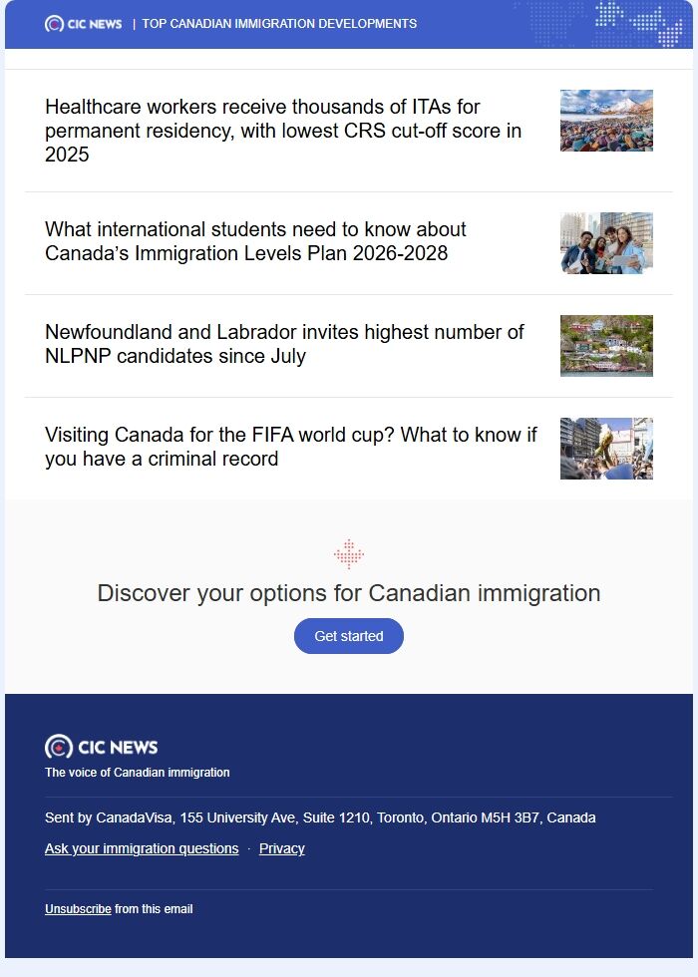Click the international students group photo thumbnail
The height and width of the screenshot is (977, 698).
(x=605, y=242)
